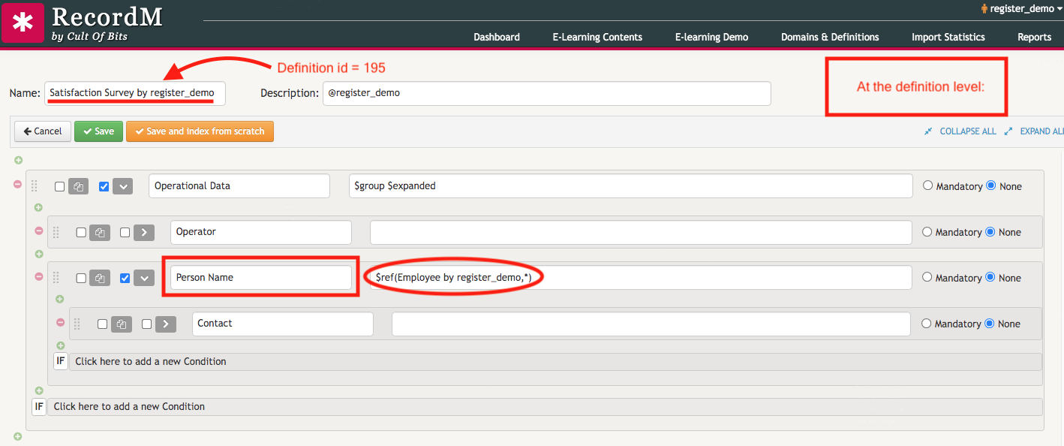Duplicate the Contact field with copy icon
The height and width of the screenshot is (446, 1064).
(122, 324)
